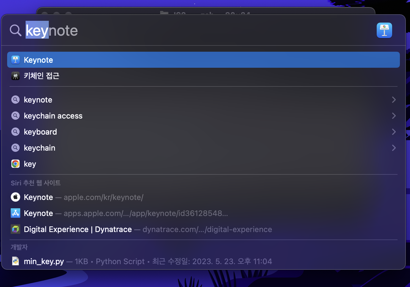Click the '개발자' section header

19,247
